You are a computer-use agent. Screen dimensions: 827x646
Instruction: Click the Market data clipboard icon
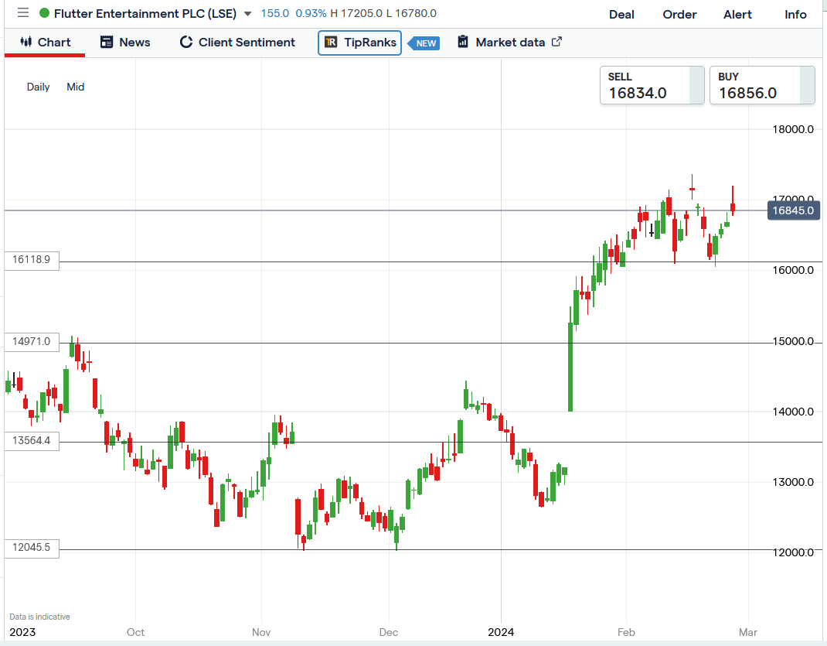coord(462,42)
